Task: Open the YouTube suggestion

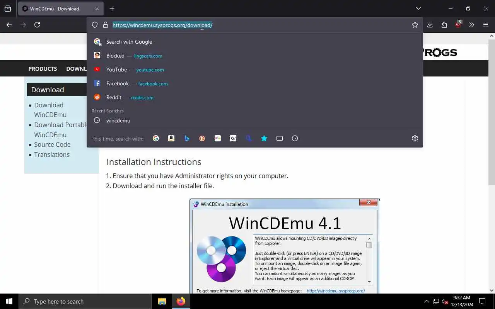Action: click(x=255, y=70)
